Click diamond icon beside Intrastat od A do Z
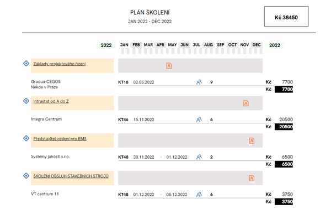This screenshot has height=209, width=331. [x=26, y=101]
